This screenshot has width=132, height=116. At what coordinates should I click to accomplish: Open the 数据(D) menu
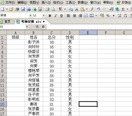[82, 3]
